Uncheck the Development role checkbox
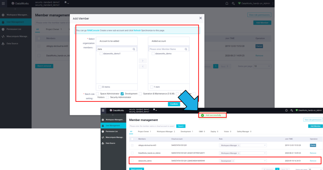 coord(122,94)
